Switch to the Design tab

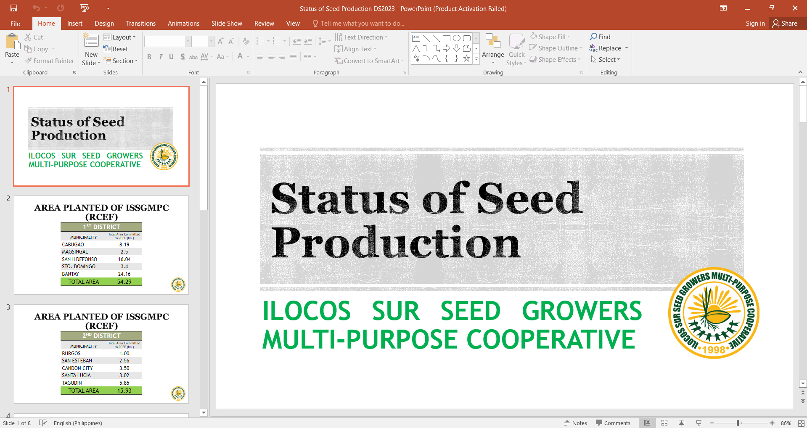click(x=104, y=24)
